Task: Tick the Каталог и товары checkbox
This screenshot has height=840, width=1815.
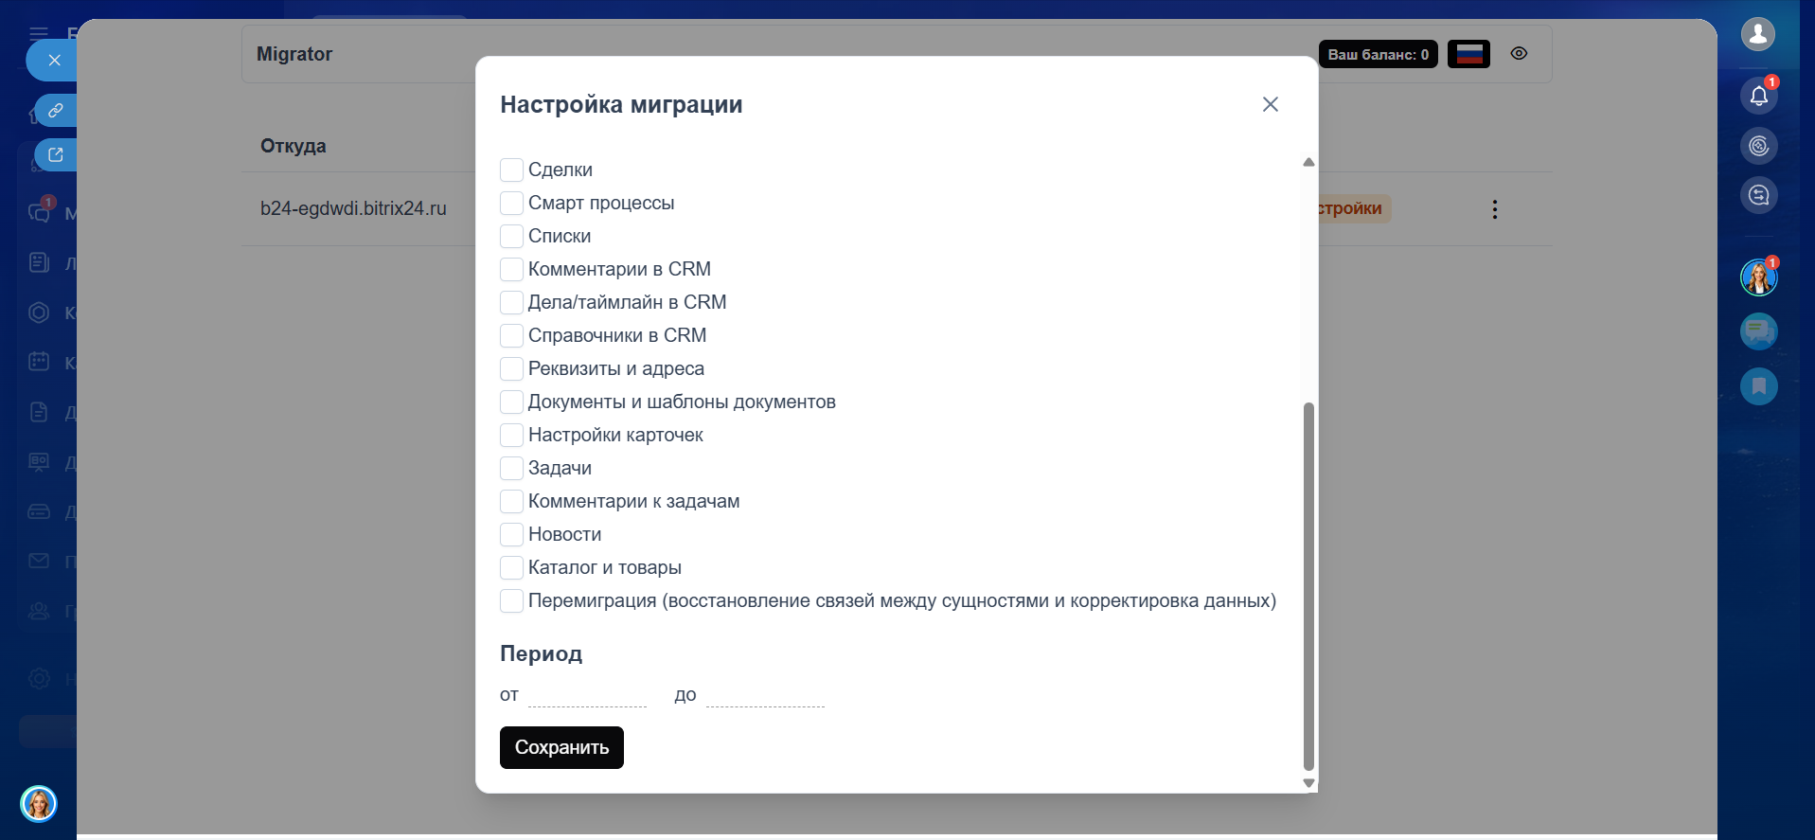Action: point(511,568)
